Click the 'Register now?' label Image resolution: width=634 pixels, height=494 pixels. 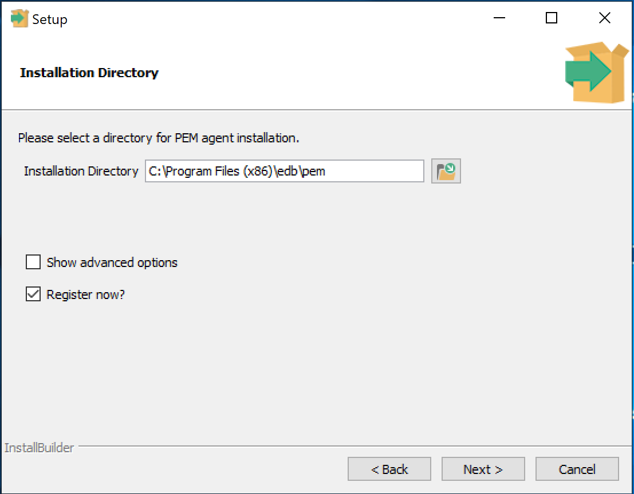pyautogui.click(x=86, y=294)
